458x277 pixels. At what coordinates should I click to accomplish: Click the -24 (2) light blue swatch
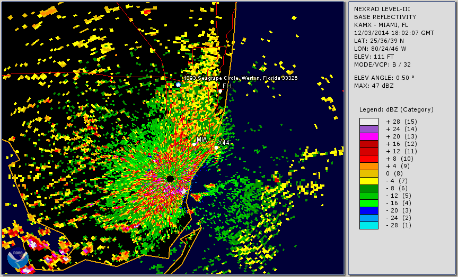tap(369, 218)
